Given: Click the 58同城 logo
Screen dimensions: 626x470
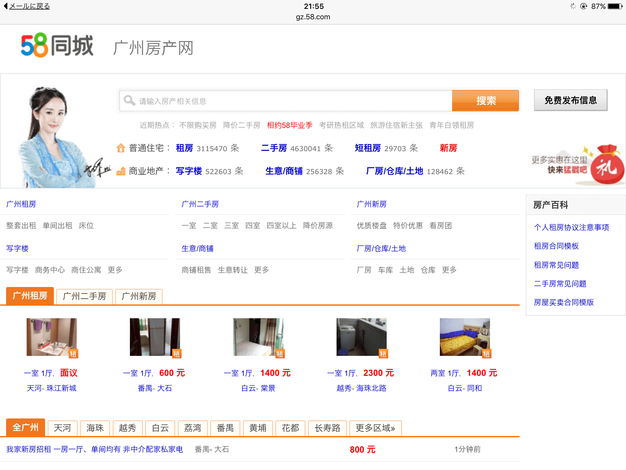Looking at the screenshot, I should pyautogui.click(x=57, y=45).
